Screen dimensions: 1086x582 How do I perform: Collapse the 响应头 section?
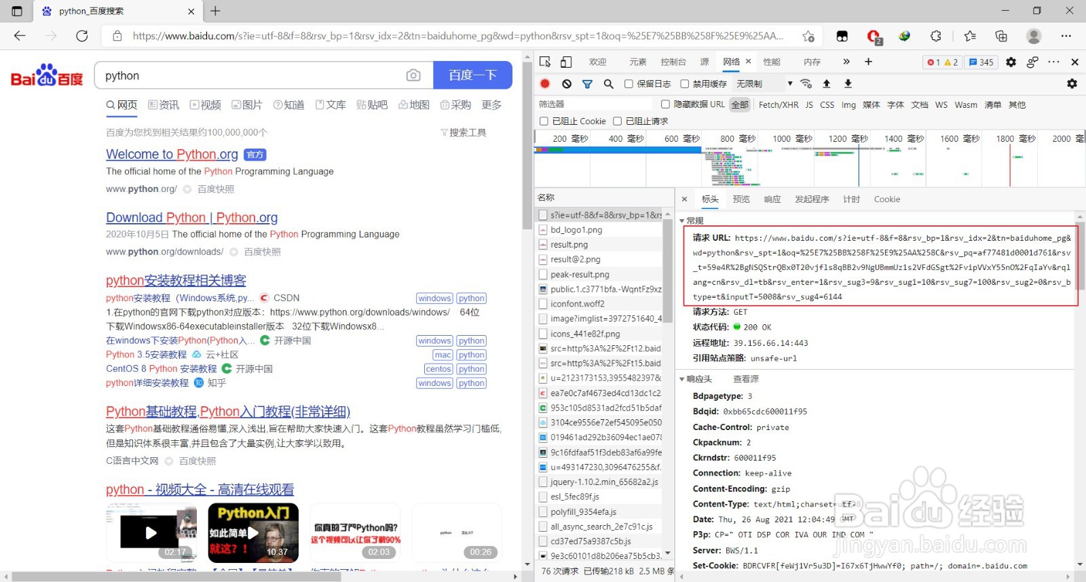click(696, 379)
